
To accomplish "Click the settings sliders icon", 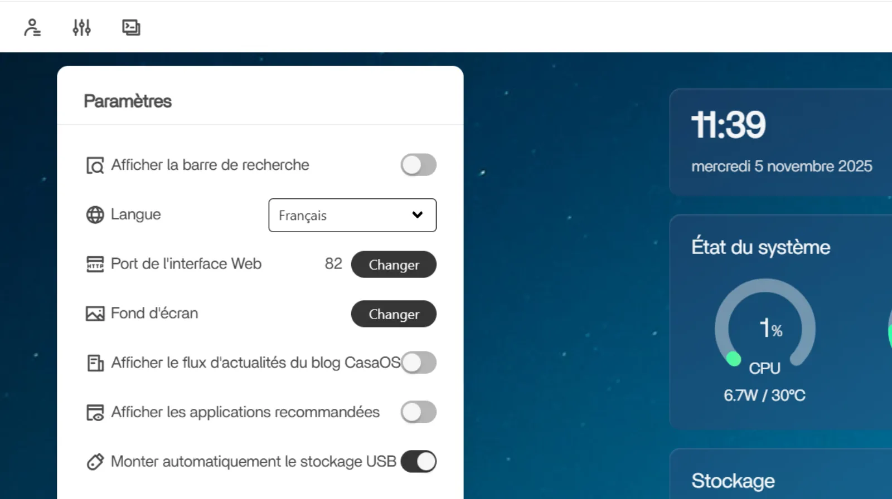I will click(x=81, y=27).
